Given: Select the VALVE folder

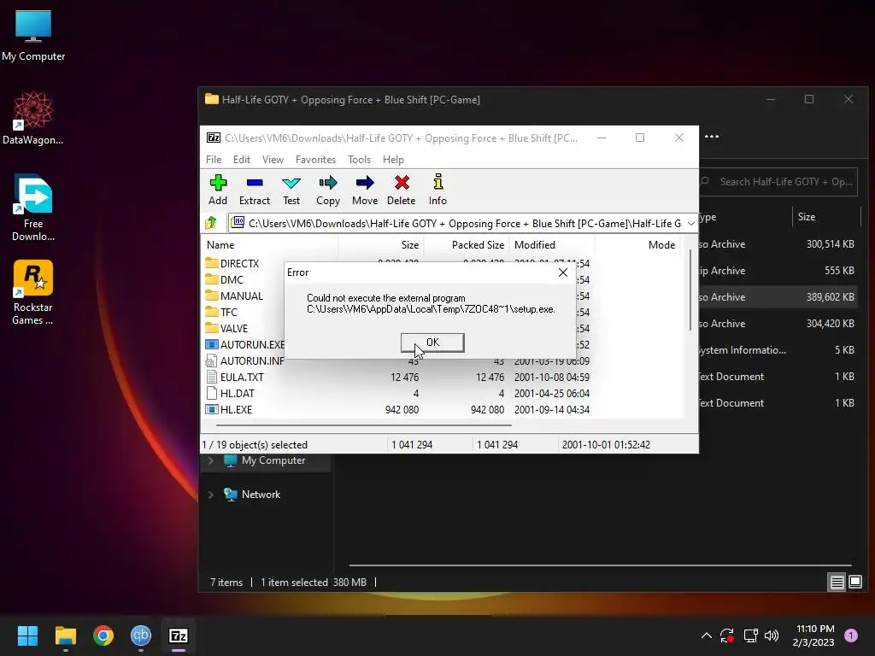Looking at the screenshot, I should pos(226,328).
